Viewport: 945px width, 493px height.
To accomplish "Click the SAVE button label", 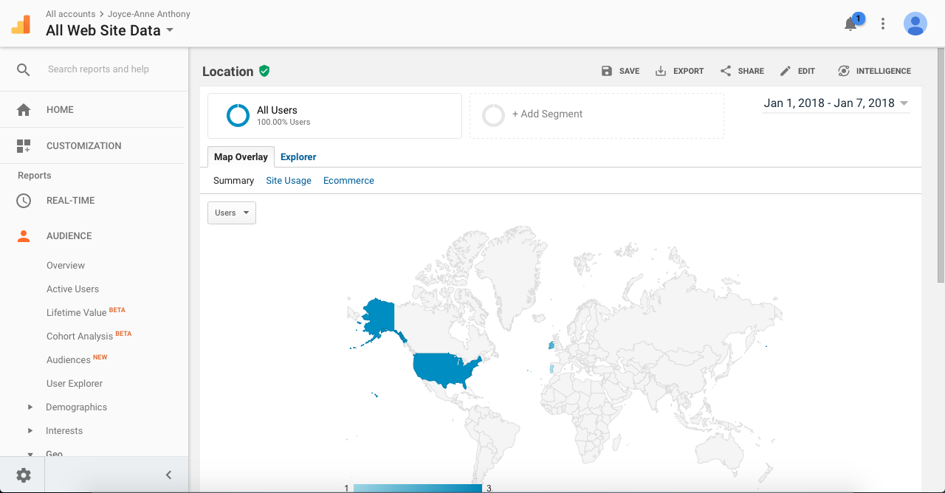I will pos(629,71).
